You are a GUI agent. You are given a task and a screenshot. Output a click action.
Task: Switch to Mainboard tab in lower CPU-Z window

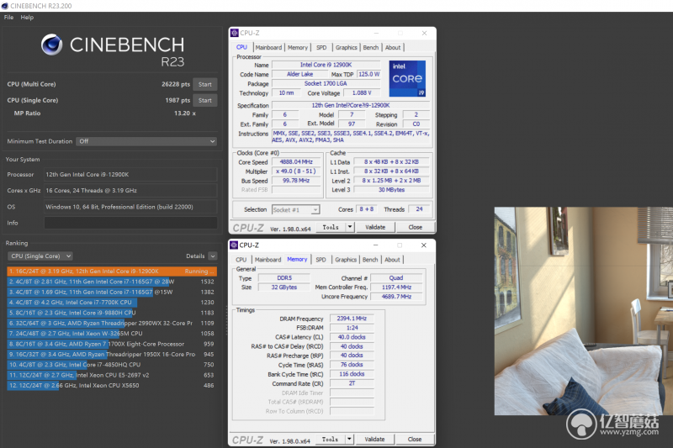(268, 260)
